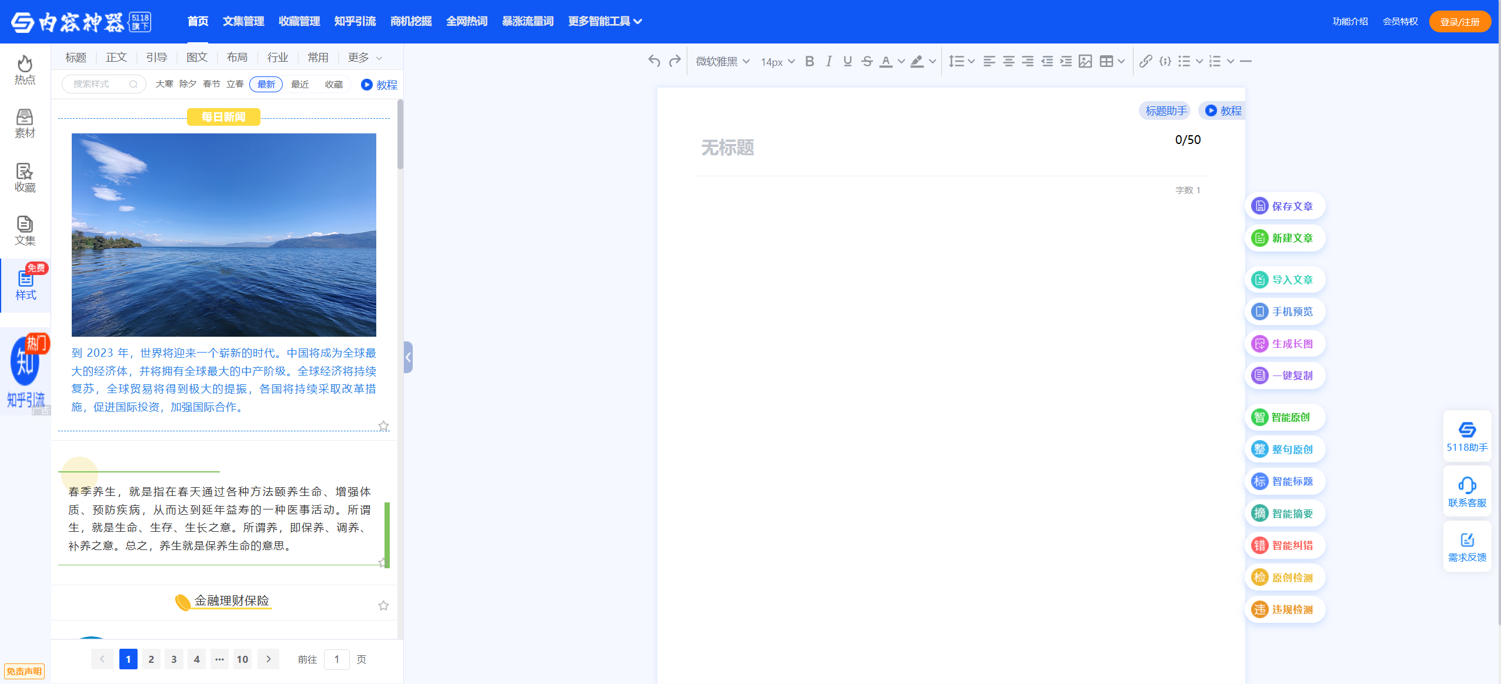Open 手机预览 mobile preview
The image size is (1501, 684).
click(1285, 311)
